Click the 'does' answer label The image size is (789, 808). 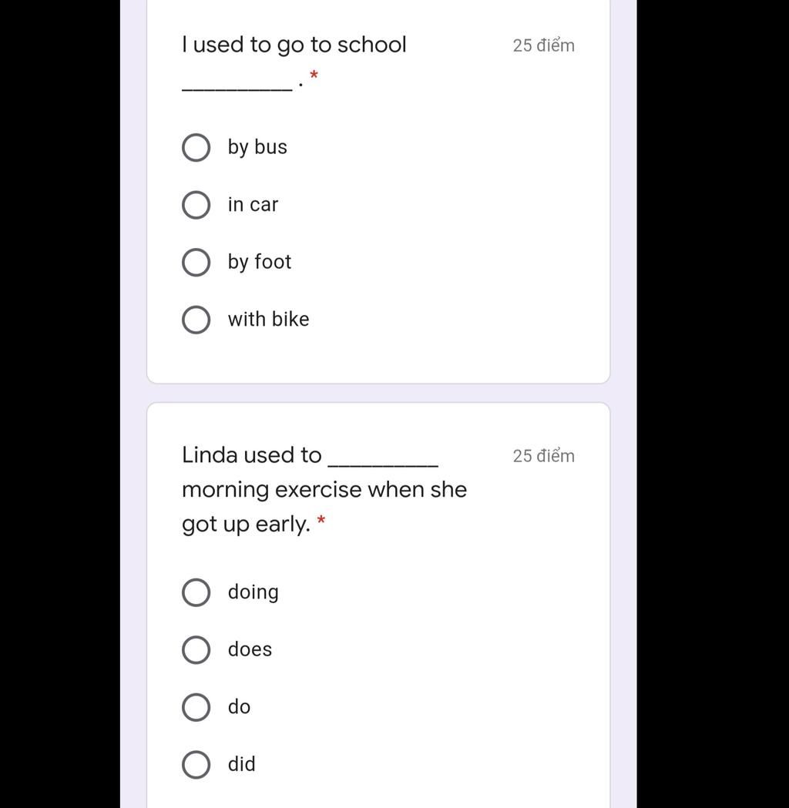[250, 649]
